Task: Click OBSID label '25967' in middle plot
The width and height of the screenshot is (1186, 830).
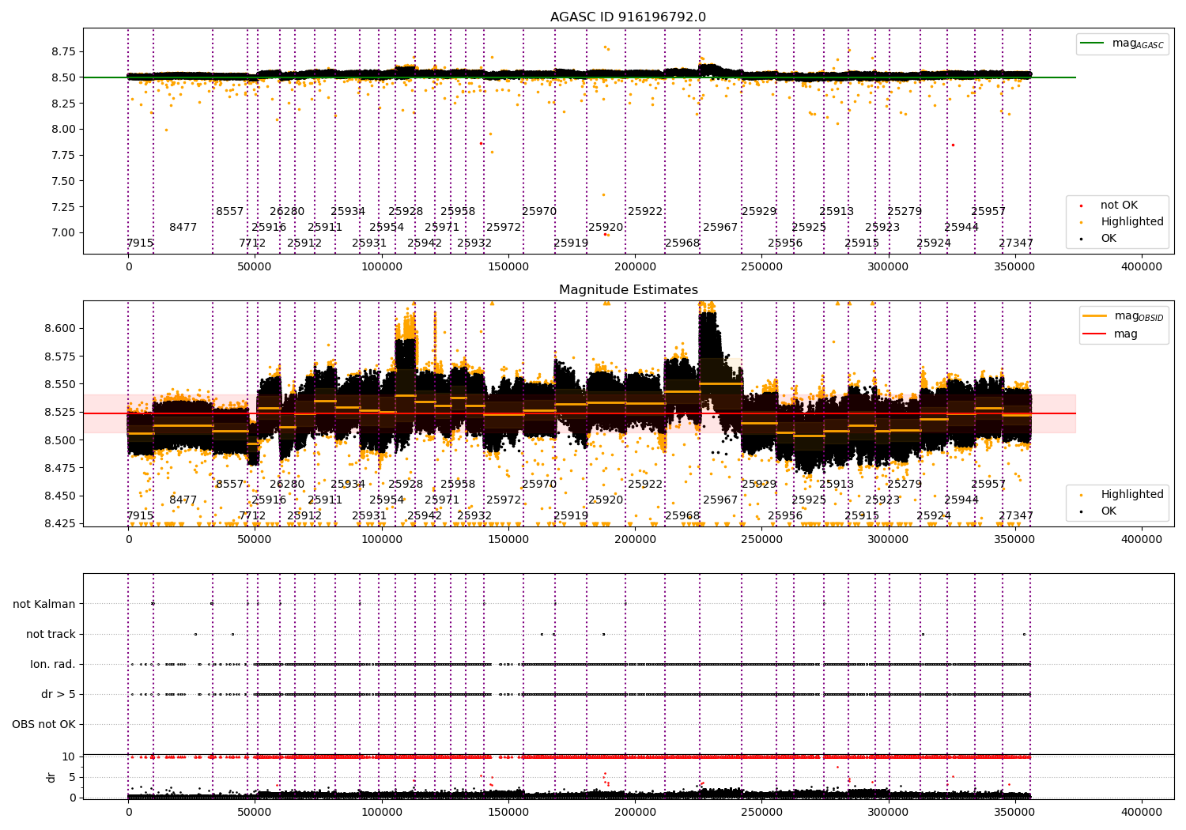Action: click(720, 500)
